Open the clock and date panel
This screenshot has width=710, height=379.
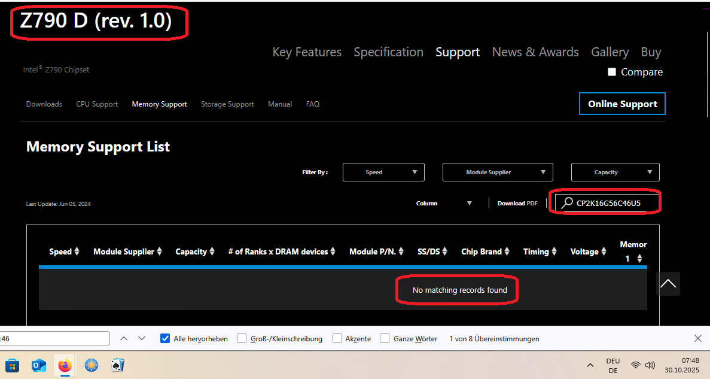coord(681,365)
